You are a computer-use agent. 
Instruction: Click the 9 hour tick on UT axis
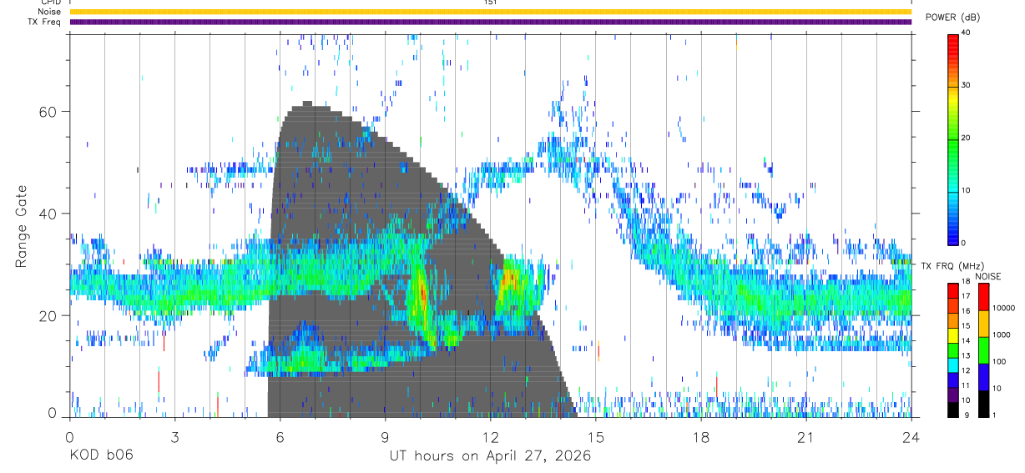pyautogui.click(x=385, y=436)
